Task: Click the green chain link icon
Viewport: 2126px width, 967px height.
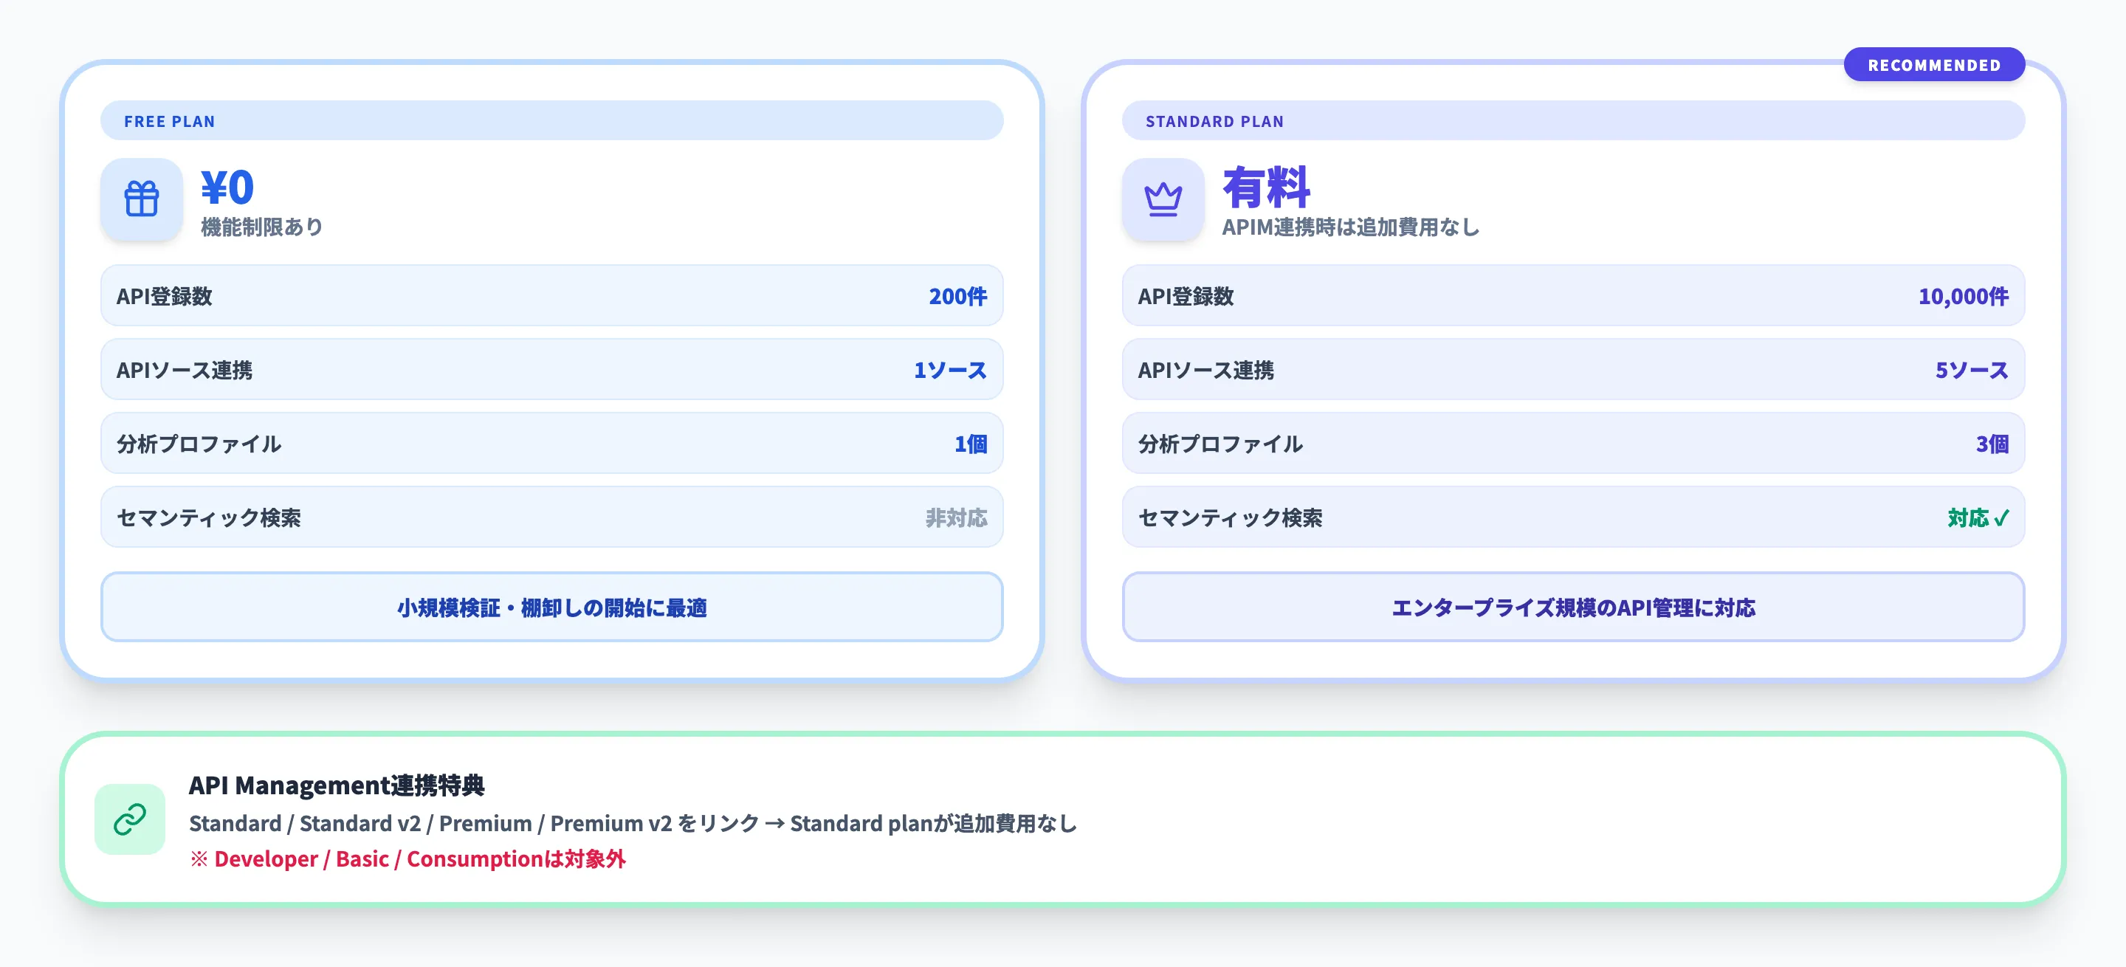Action: pos(130,819)
